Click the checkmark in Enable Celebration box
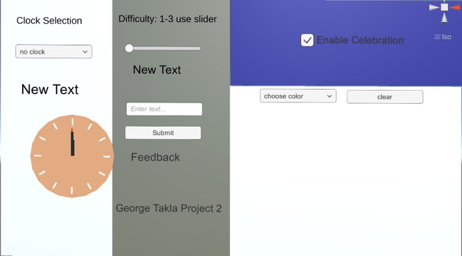Screen dimensions: 462x256 click(x=307, y=40)
